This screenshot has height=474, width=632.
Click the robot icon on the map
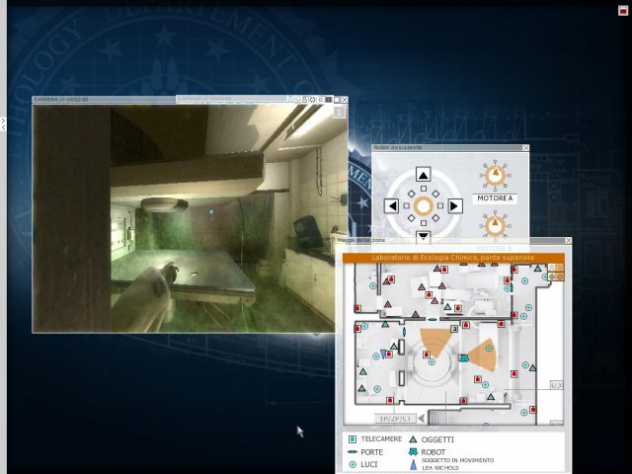click(463, 358)
